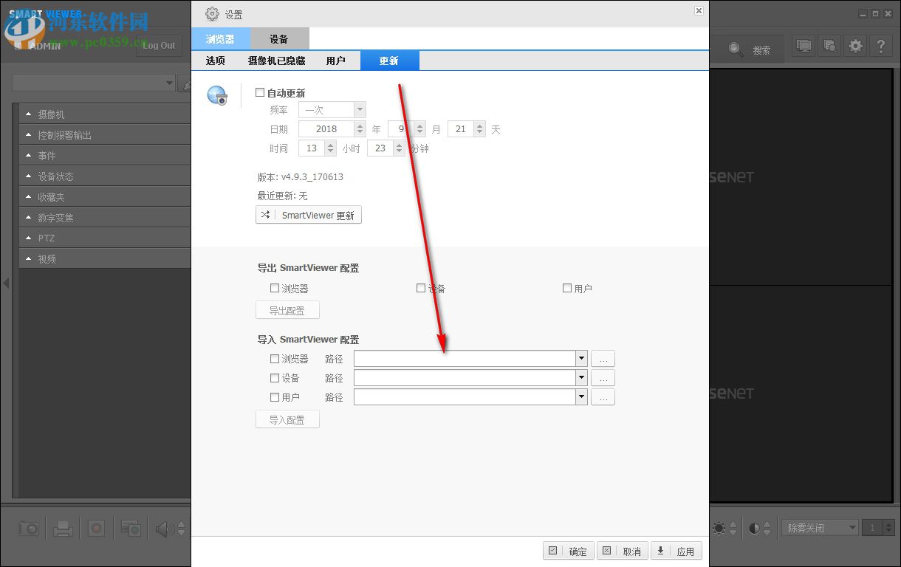Open Help via the question mark icon
The image size is (901, 567).
pos(880,45)
